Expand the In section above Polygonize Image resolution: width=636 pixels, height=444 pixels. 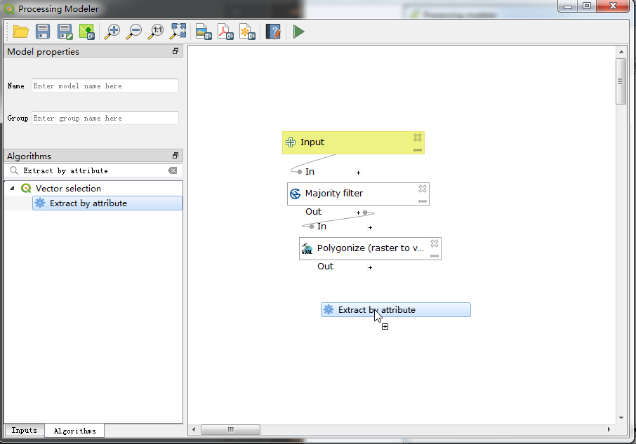click(x=370, y=228)
